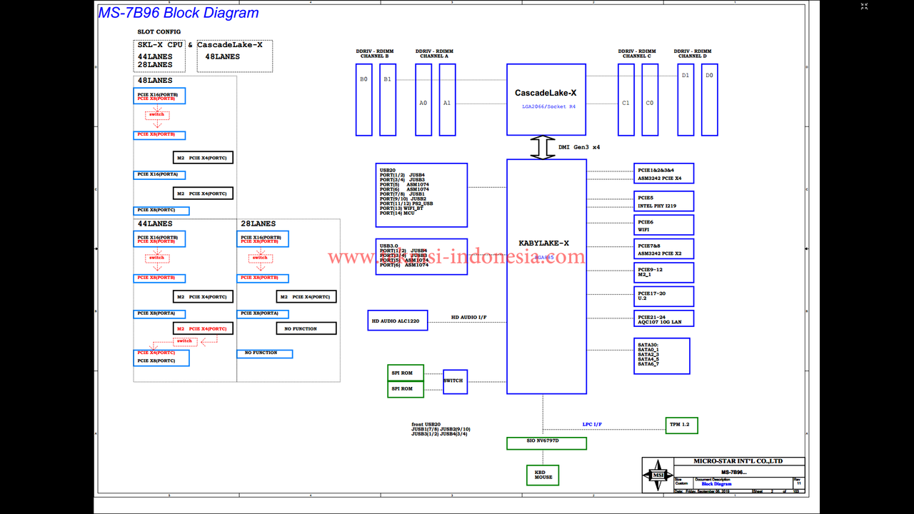Click DIMM slot D0
914x514 pixels.
click(x=709, y=99)
